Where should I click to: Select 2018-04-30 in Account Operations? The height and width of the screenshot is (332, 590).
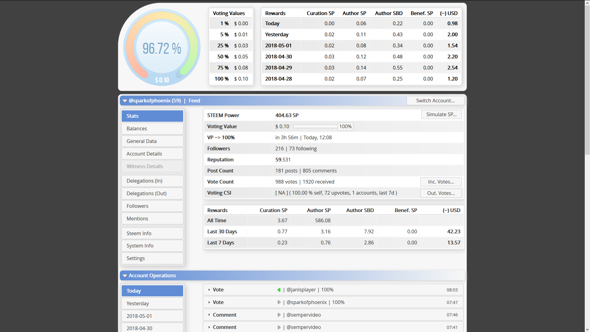tap(152, 328)
